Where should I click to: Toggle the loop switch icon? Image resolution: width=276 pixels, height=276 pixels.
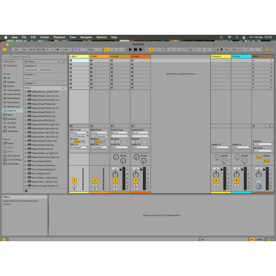(x=190, y=50)
